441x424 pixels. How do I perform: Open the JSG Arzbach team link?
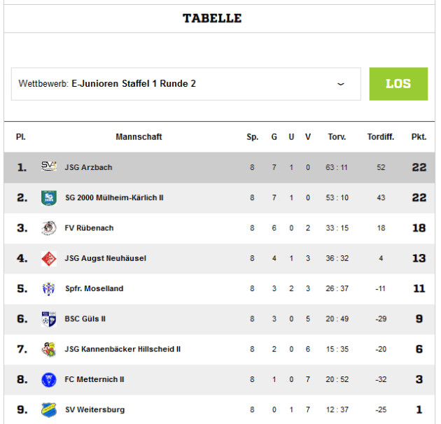[x=88, y=167]
